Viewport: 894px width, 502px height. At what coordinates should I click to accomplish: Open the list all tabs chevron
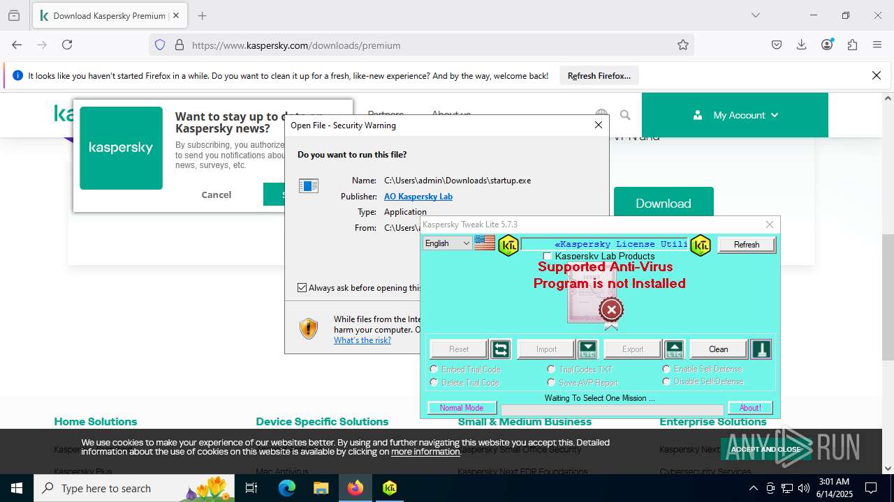click(x=755, y=15)
